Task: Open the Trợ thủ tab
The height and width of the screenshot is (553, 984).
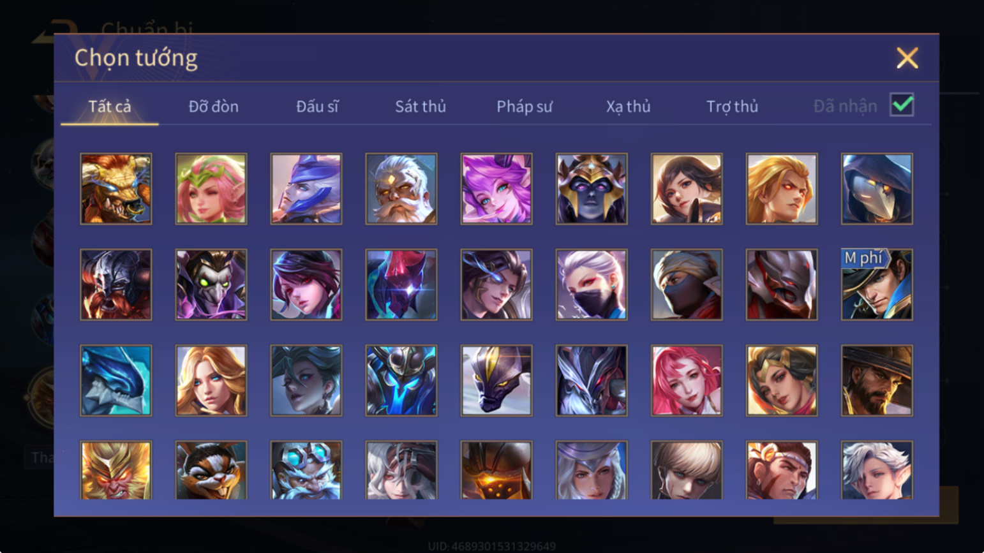Action: pyautogui.click(x=732, y=107)
